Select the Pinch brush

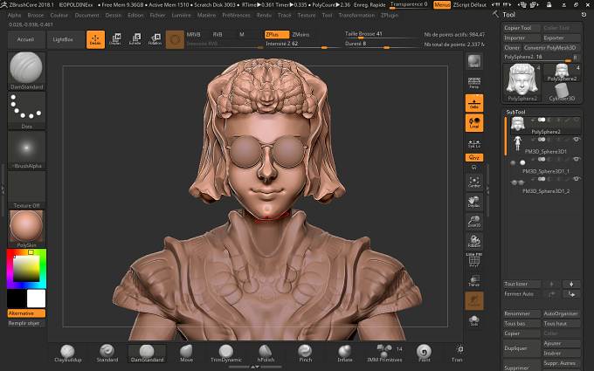pyautogui.click(x=306, y=354)
